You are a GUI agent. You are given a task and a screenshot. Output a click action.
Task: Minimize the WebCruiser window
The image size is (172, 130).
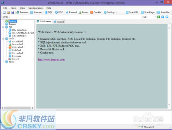point(157,2)
